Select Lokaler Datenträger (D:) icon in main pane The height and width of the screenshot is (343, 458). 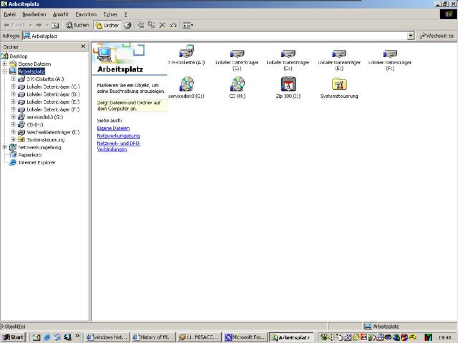pos(288,54)
